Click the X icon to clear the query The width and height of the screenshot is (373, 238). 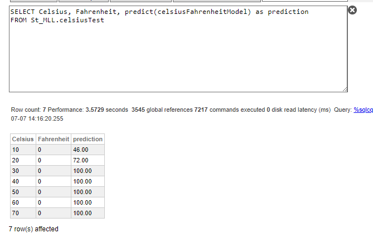click(352, 11)
